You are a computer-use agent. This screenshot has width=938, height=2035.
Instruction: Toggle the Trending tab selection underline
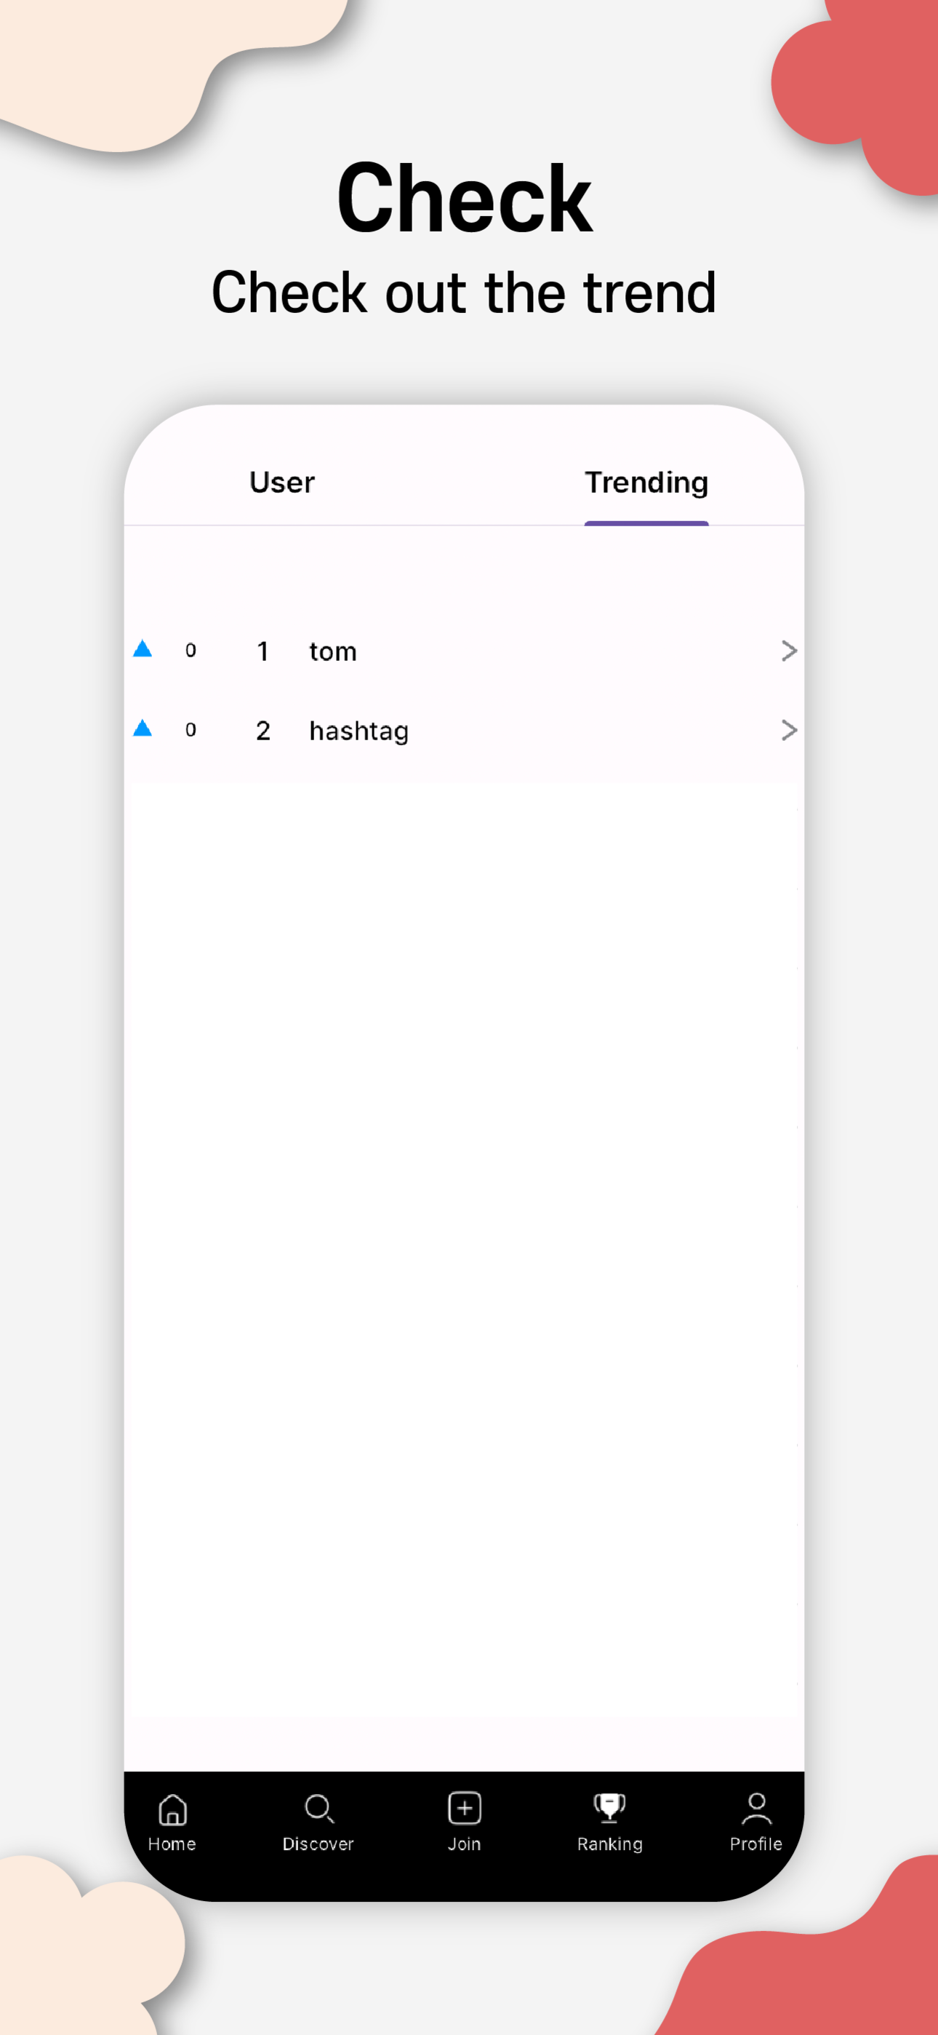[646, 520]
